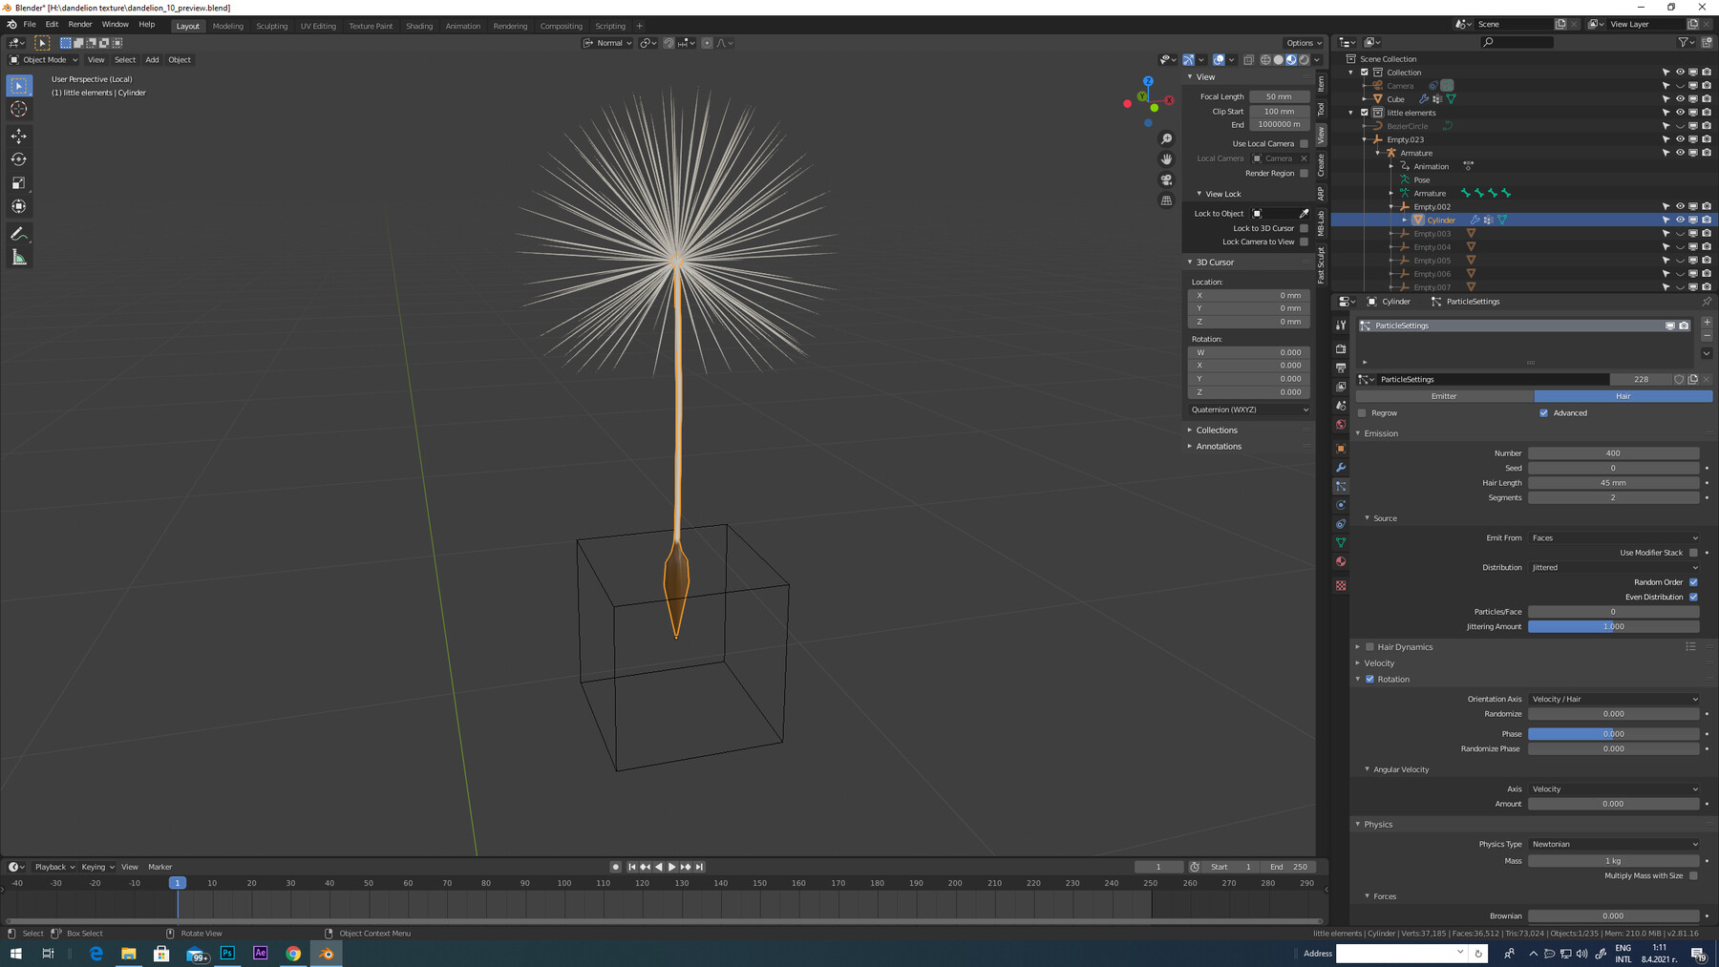The width and height of the screenshot is (1719, 967).
Task: Switch to the Sculpting workspace tab
Action: [271, 26]
